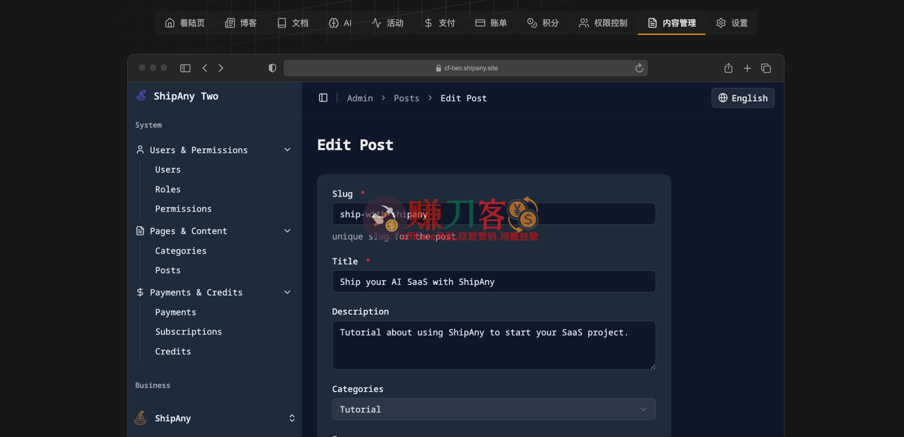Viewport: 904px width, 437px height.
Task: Open Subscriptions in the sidebar
Action: pos(188,331)
